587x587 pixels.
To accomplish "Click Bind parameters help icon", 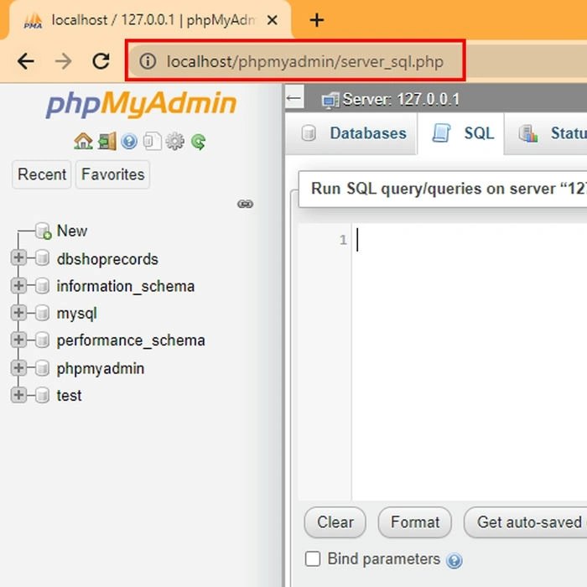I will pyautogui.click(x=455, y=560).
